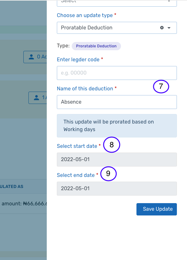Click the Working days proration notice box
Screen dimensions: 187x260
click(117, 125)
